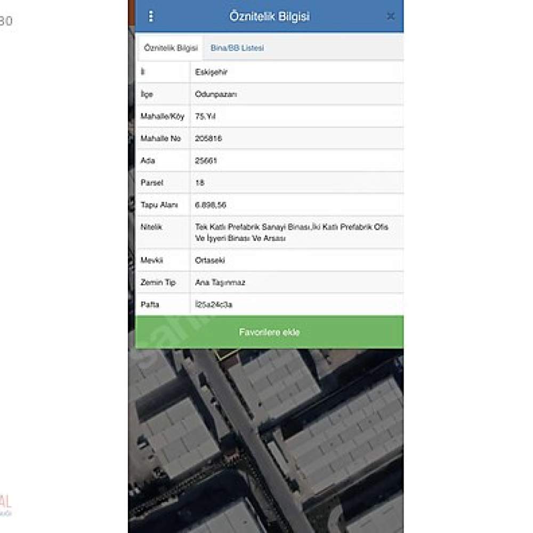Open the three-dot options menu
Viewport: 533px width, 533px height.
(x=151, y=16)
